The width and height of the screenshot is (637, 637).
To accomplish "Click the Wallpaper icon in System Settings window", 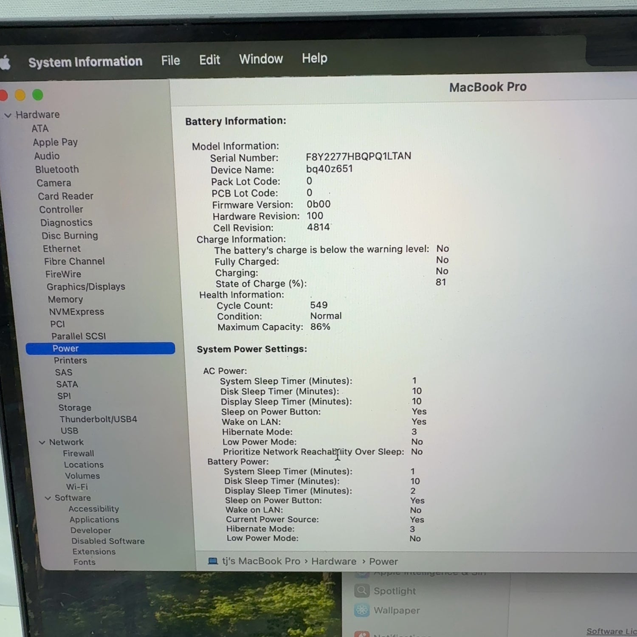I will [x=362, y=610].
